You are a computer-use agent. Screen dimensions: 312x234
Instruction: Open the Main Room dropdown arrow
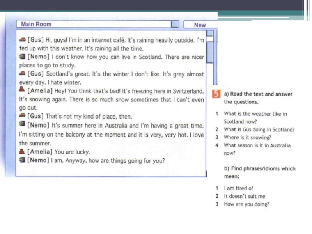[x=175, y=25]
